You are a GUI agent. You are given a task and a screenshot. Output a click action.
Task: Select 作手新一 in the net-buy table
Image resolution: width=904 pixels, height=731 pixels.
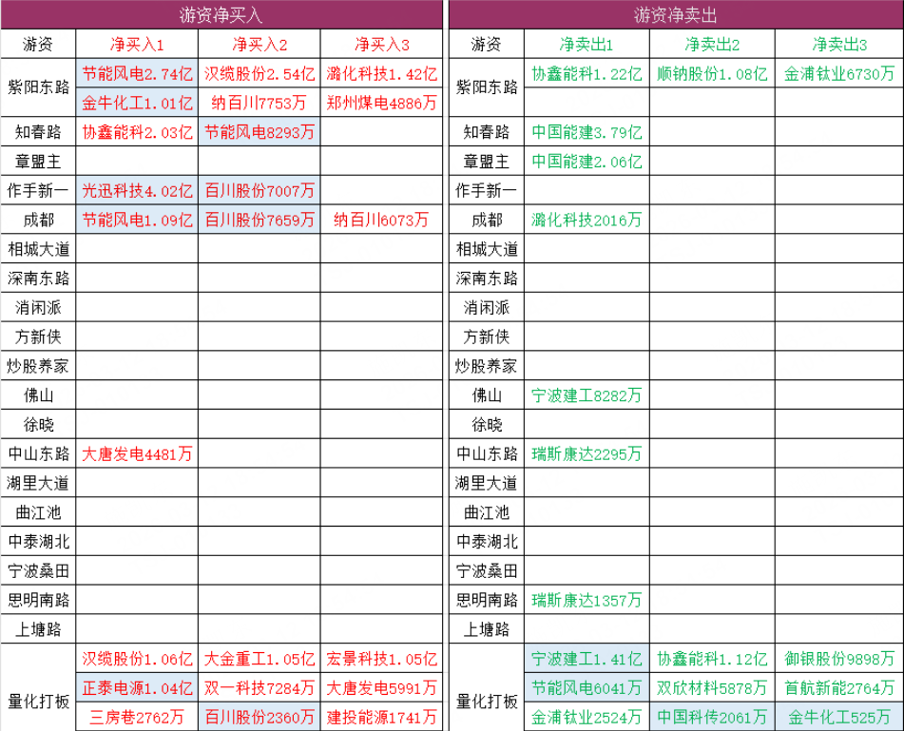[38, 190]
